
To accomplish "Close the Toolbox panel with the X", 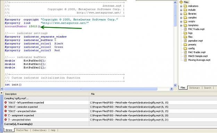I will point(1,93).
